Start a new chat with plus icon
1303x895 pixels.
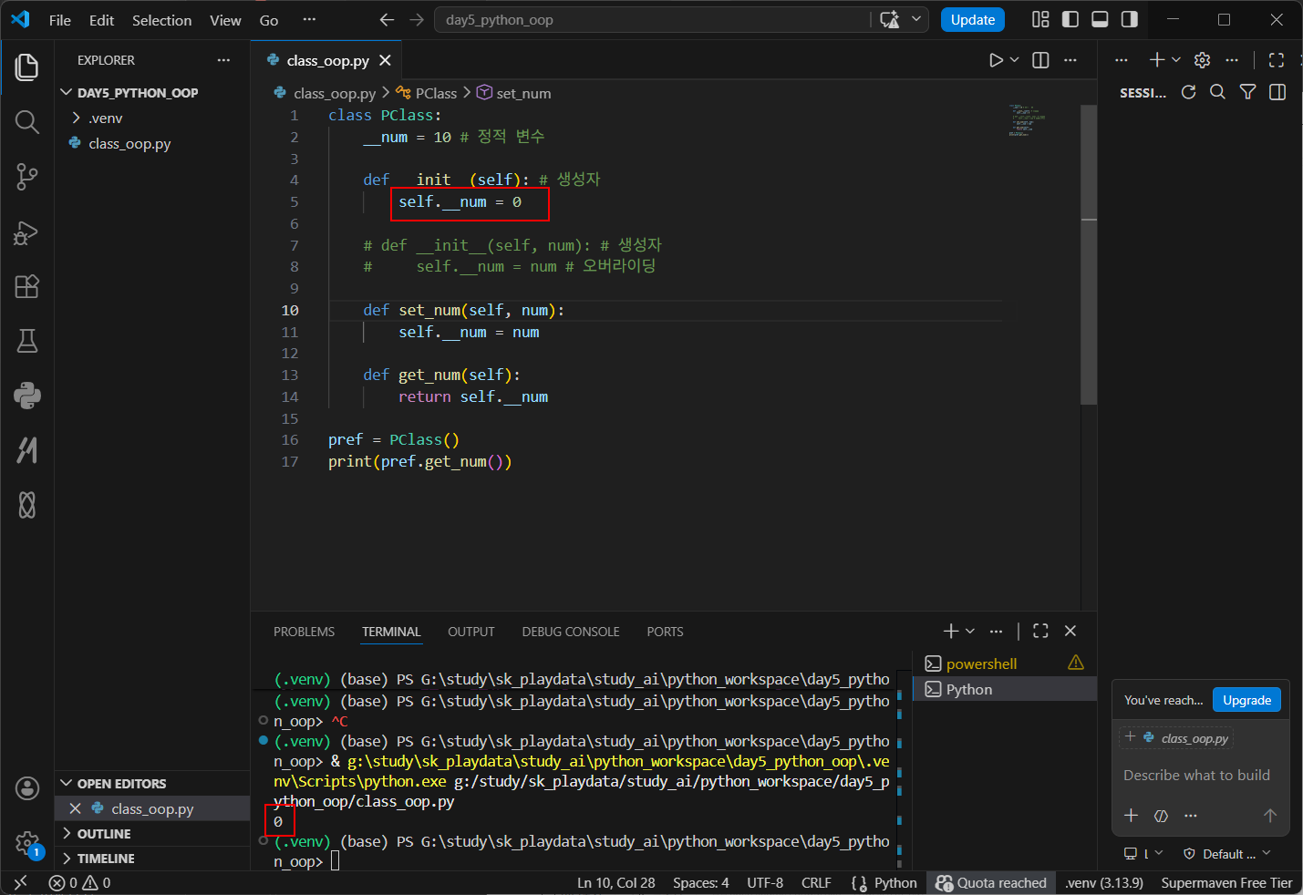coord(1156,60)
